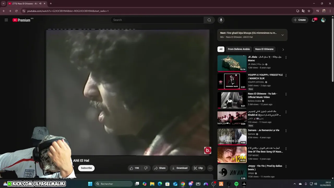Expand the Mix playlist panel chevron
This screenshot has height=188, width=334.
point(282,35)
